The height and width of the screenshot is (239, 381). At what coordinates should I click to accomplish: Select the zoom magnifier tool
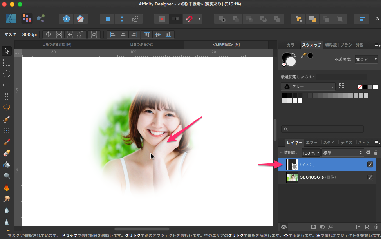(x=7, y=176)
